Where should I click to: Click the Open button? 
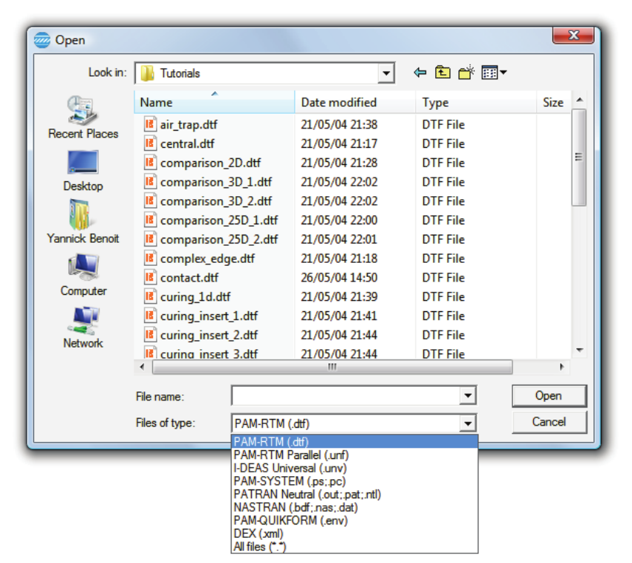point(549,396)
